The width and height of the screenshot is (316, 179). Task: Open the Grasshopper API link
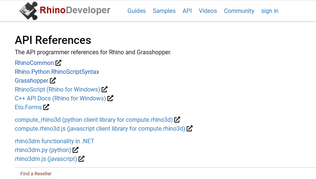[x=31, y=80]
